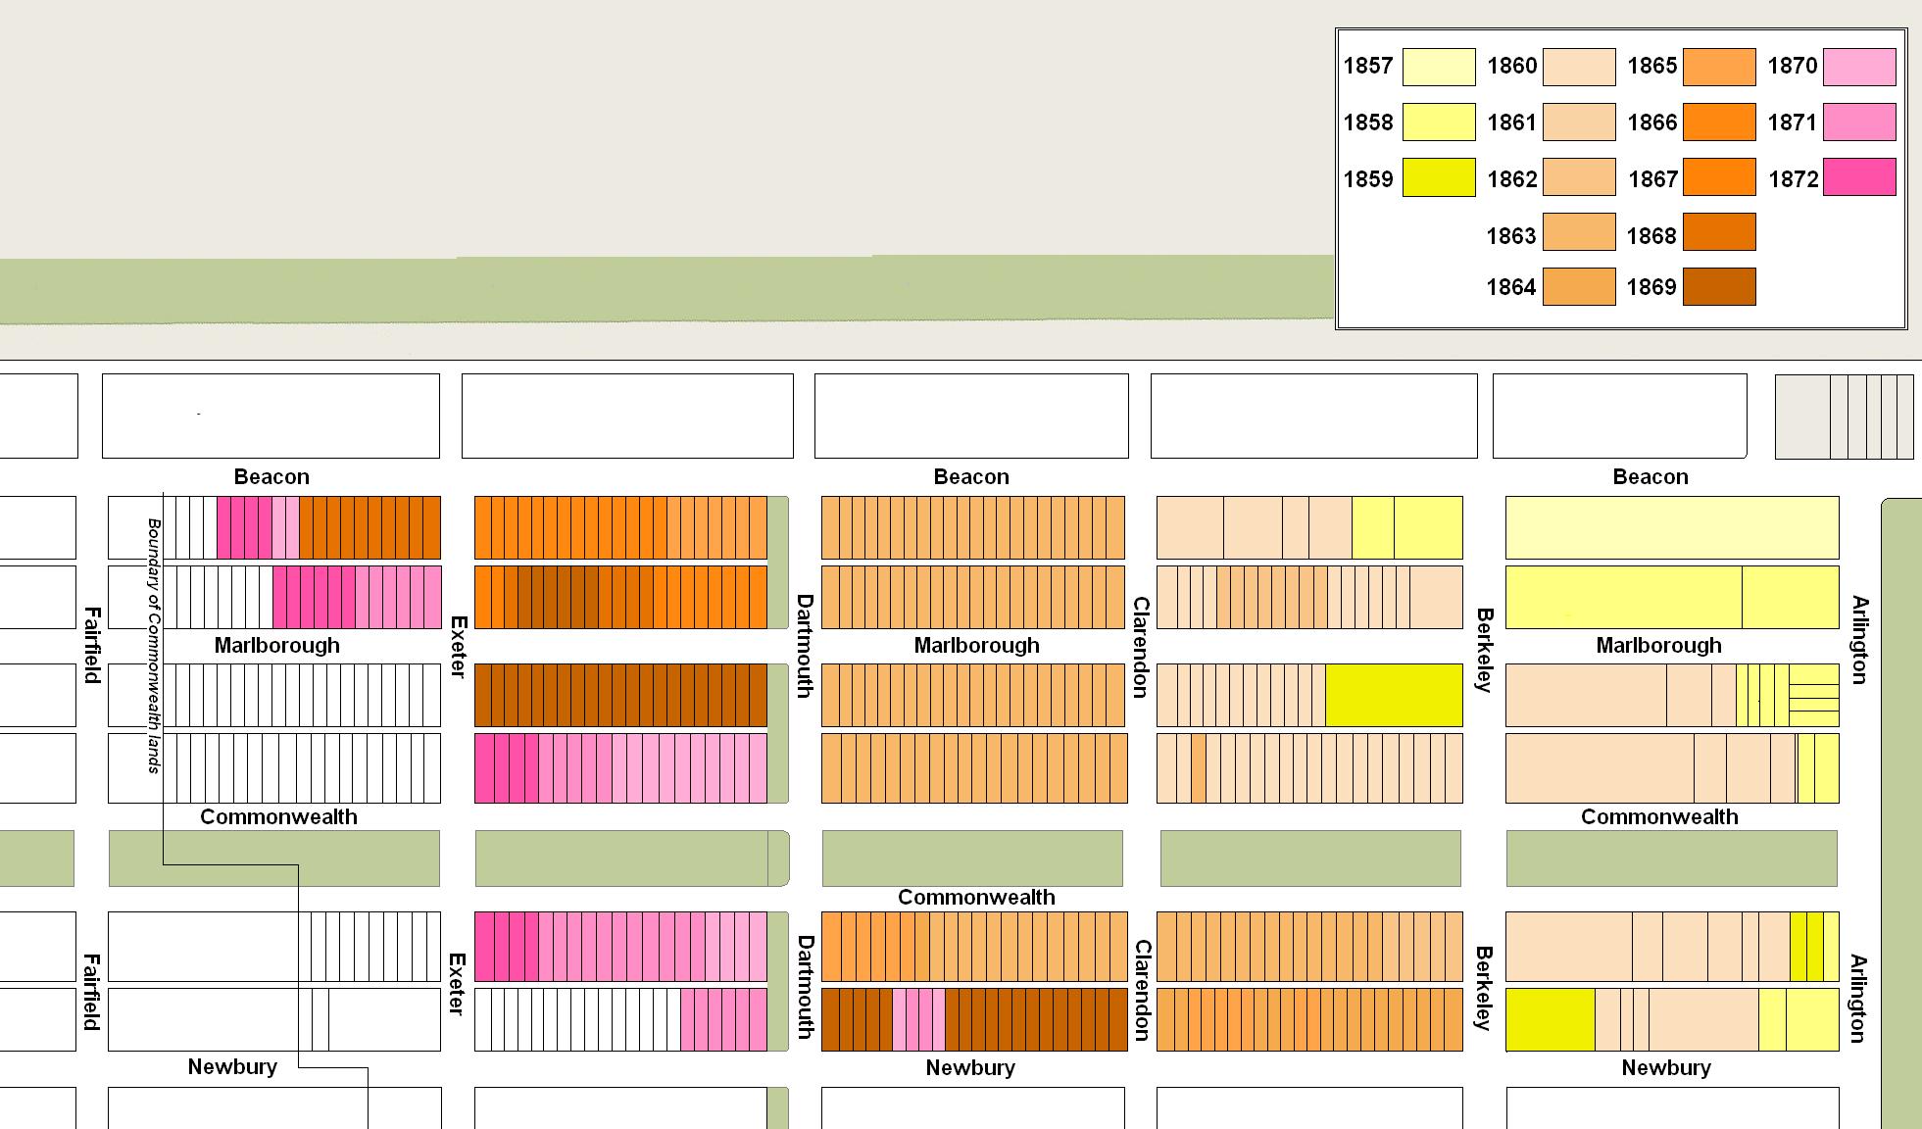Click the Newbury label below Fairfield block

(232, 1066)
